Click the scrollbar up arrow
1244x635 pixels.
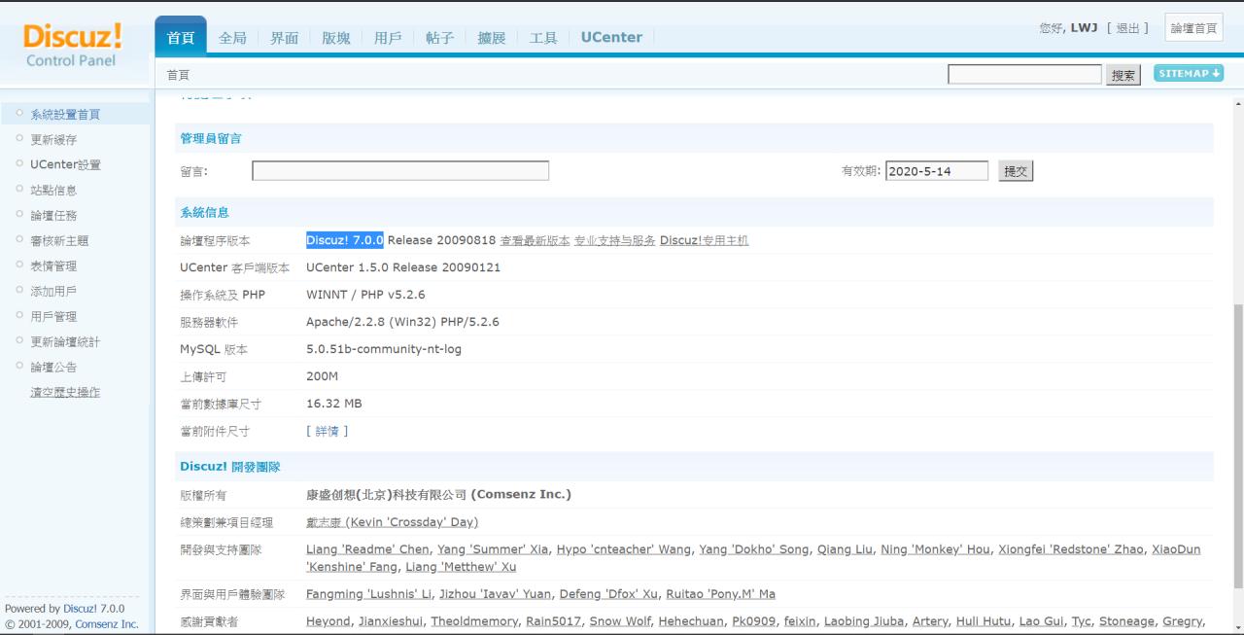click(x=1237, y=101)
